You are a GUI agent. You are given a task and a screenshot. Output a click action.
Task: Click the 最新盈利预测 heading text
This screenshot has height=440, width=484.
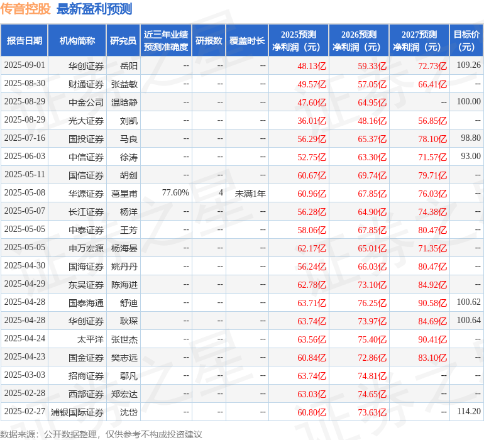[94, 9]
